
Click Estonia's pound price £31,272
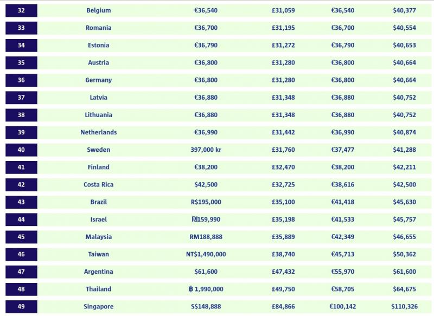pyautogui.click(x=283, y=46)
